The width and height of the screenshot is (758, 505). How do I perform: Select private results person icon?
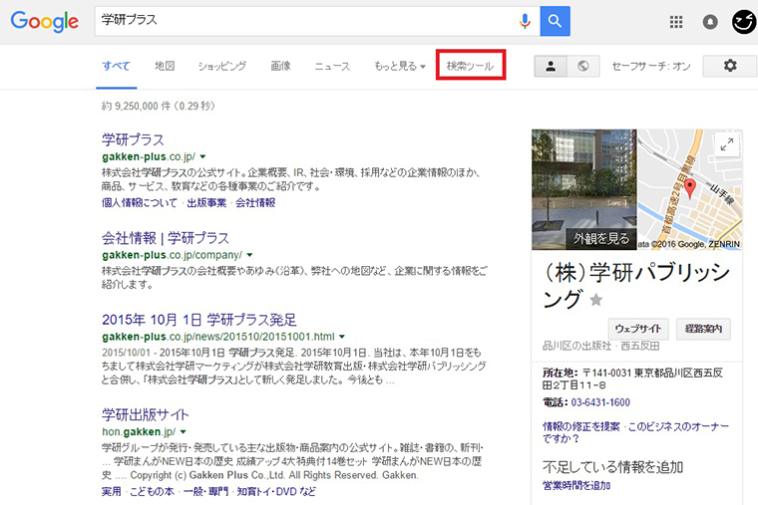pyautogui.click(x=551, y=66)
